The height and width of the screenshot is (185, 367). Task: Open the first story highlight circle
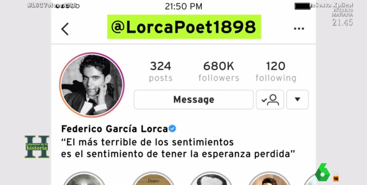(x=84, y=179)
